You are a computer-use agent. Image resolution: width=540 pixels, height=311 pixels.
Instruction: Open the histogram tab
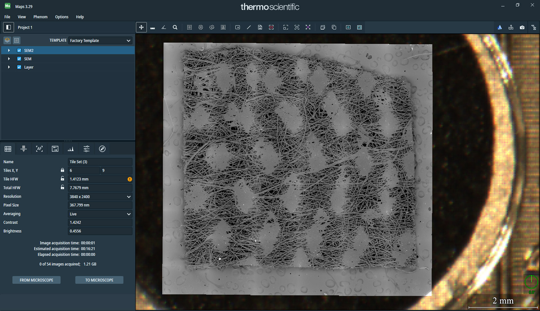(71, 149)
